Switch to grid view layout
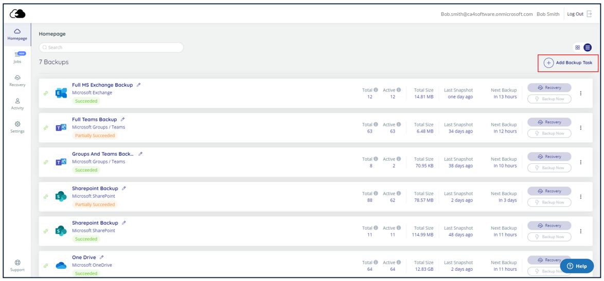 coord(578,48)
